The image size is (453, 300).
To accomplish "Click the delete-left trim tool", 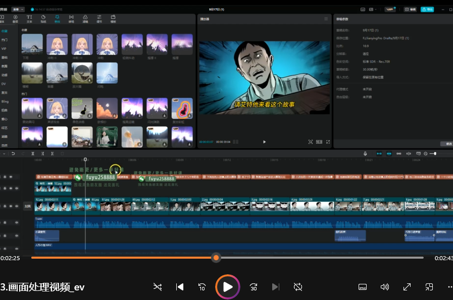I will tap(42, 153).
